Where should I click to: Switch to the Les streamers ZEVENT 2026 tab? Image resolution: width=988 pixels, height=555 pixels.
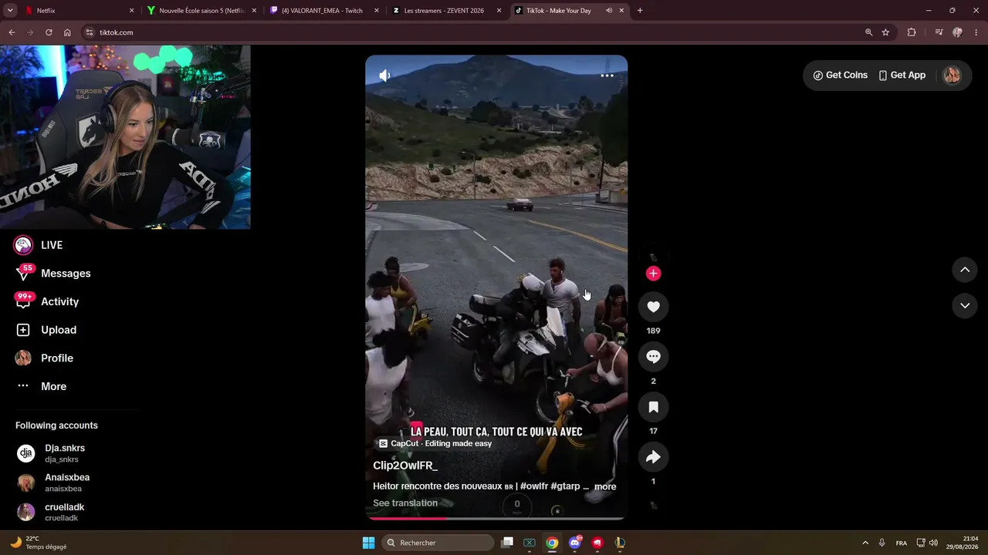click(446, 11)
